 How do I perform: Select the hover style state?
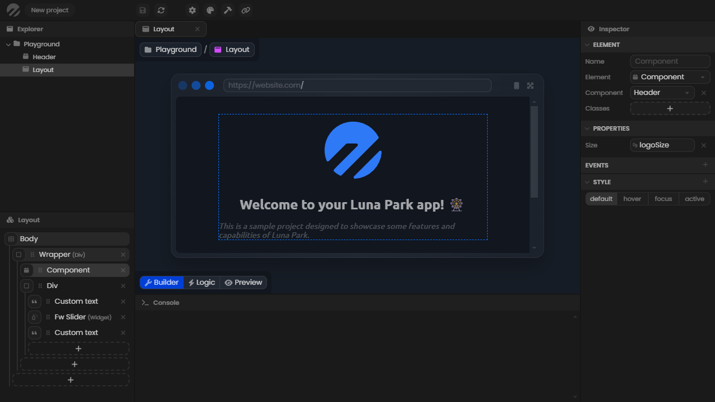coord(632,199)
